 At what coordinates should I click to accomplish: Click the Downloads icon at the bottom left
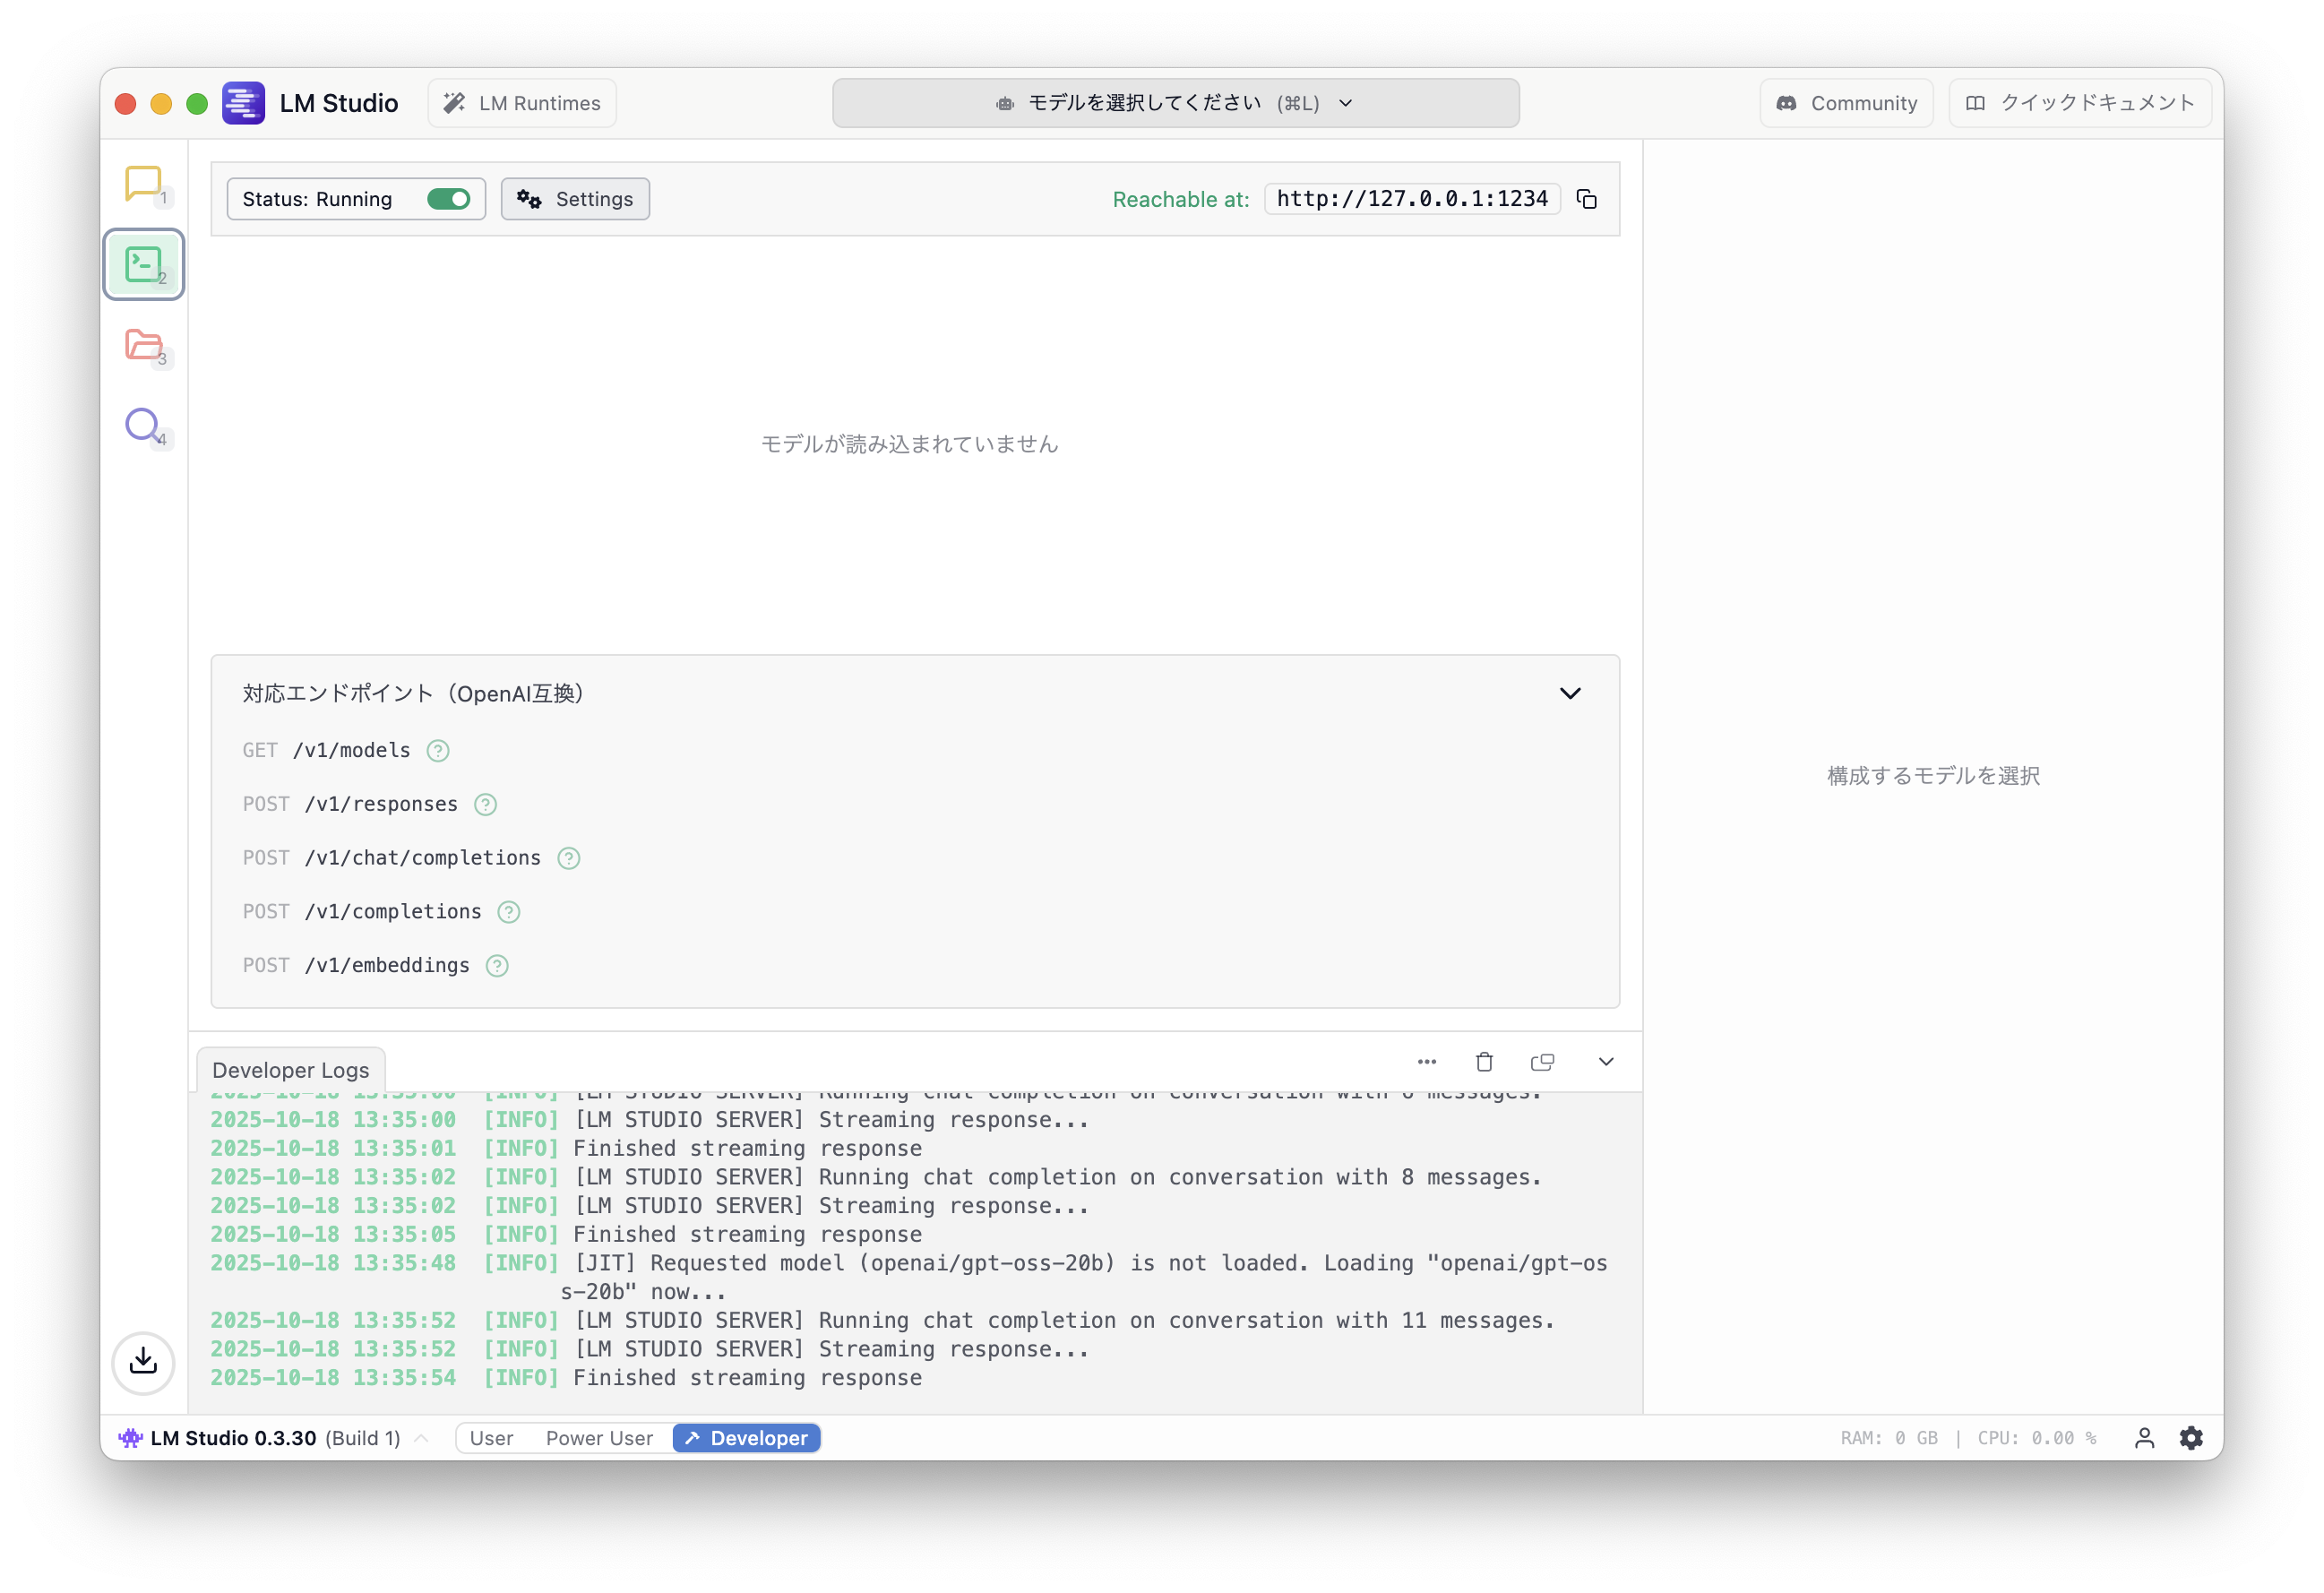click(x=143, y=1361)
